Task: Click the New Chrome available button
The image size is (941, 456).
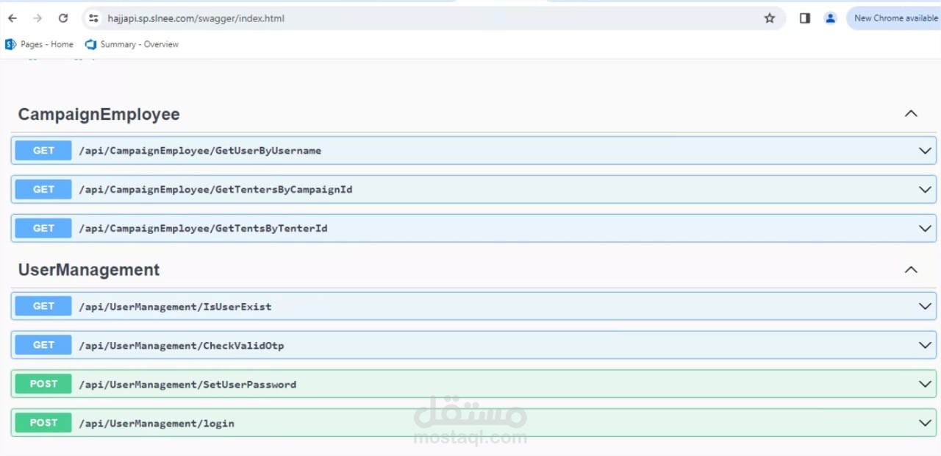Action: pyautogui.click(x=894, y=18)
